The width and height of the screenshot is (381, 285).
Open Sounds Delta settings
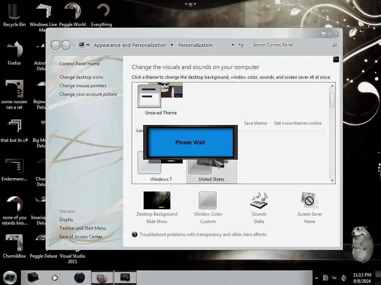(259, 207)
